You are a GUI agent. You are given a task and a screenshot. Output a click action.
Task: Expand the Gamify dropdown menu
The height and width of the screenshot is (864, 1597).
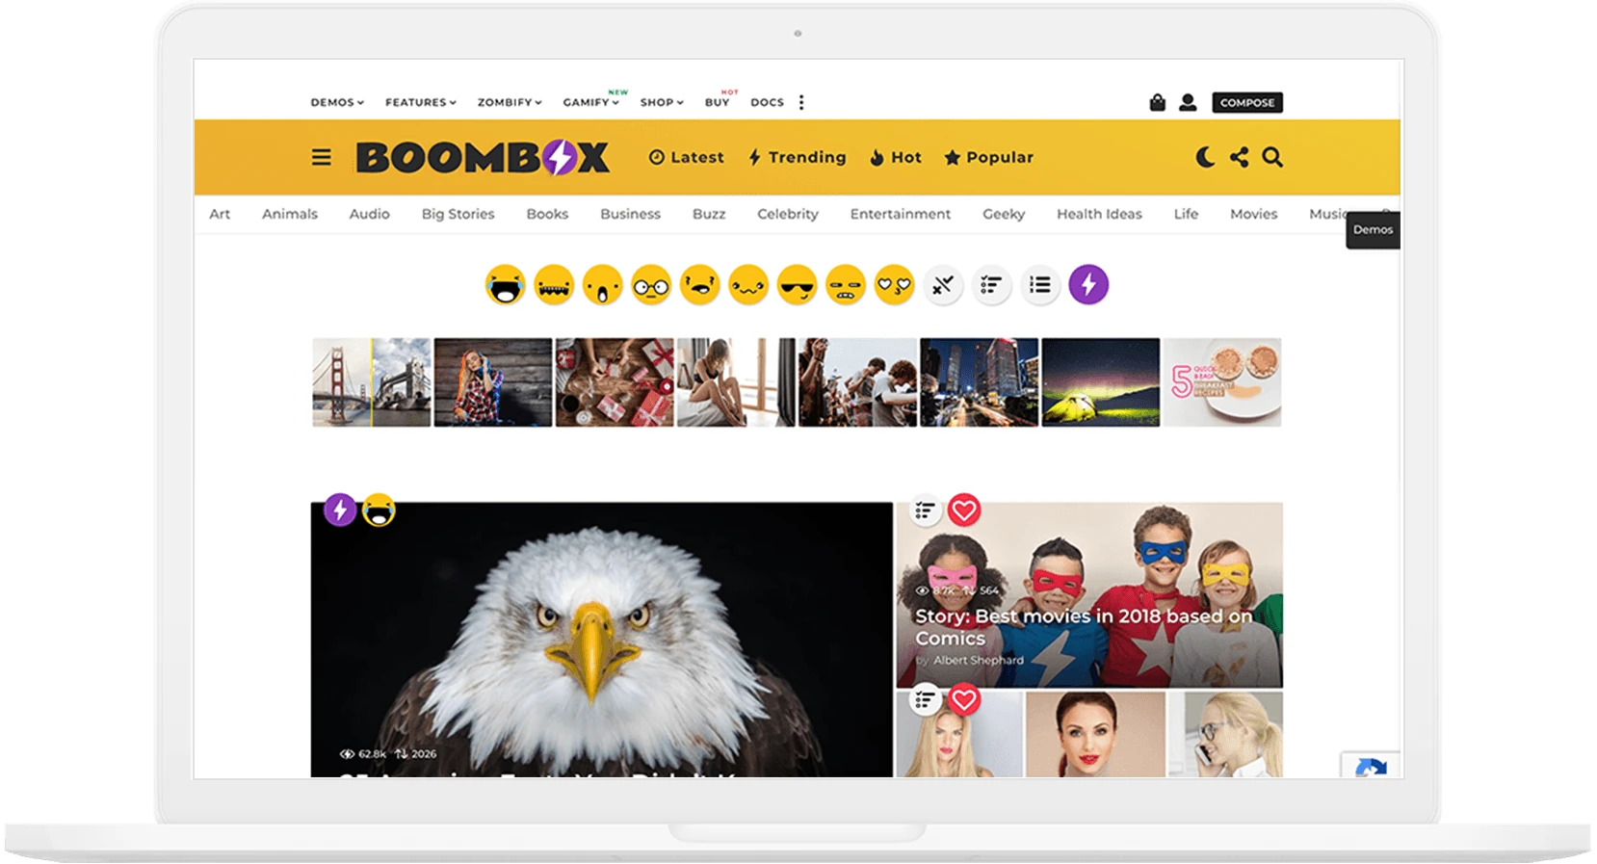click(x=591, y=102)
